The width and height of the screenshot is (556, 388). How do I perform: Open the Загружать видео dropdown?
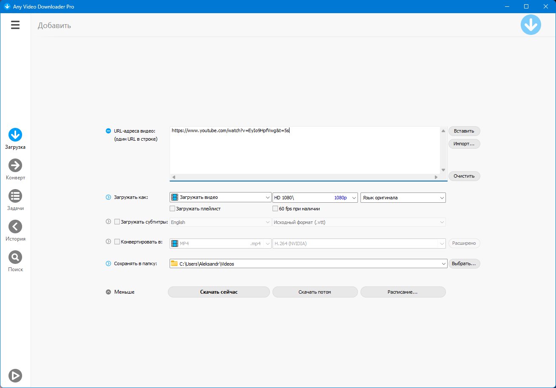coord(220,198)
